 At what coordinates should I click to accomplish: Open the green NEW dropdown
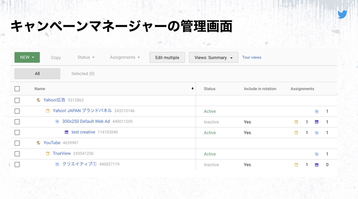[x=27, y=57]
